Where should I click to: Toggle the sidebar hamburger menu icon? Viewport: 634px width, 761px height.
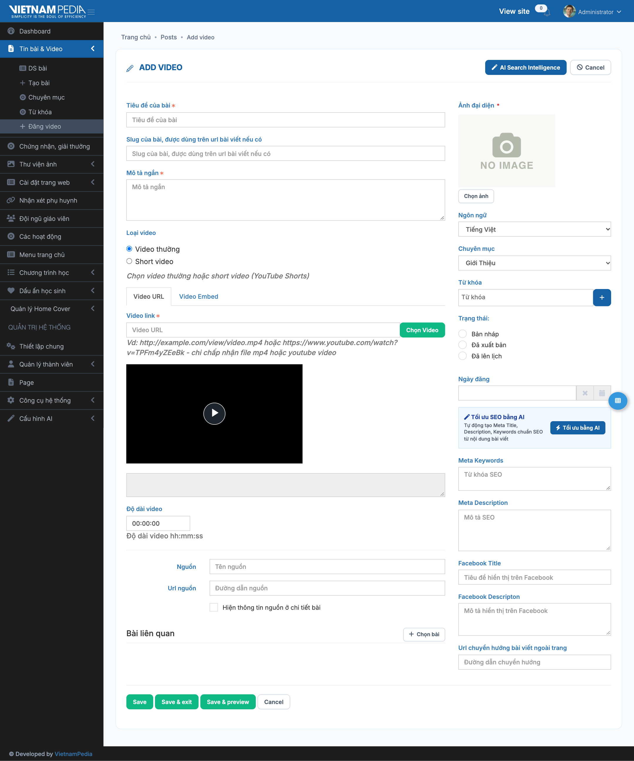pyautogui.click(x=91, y=12)
